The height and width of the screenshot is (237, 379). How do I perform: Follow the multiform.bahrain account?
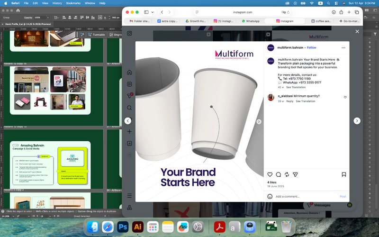pyautogui.click(x=311, y=48)
